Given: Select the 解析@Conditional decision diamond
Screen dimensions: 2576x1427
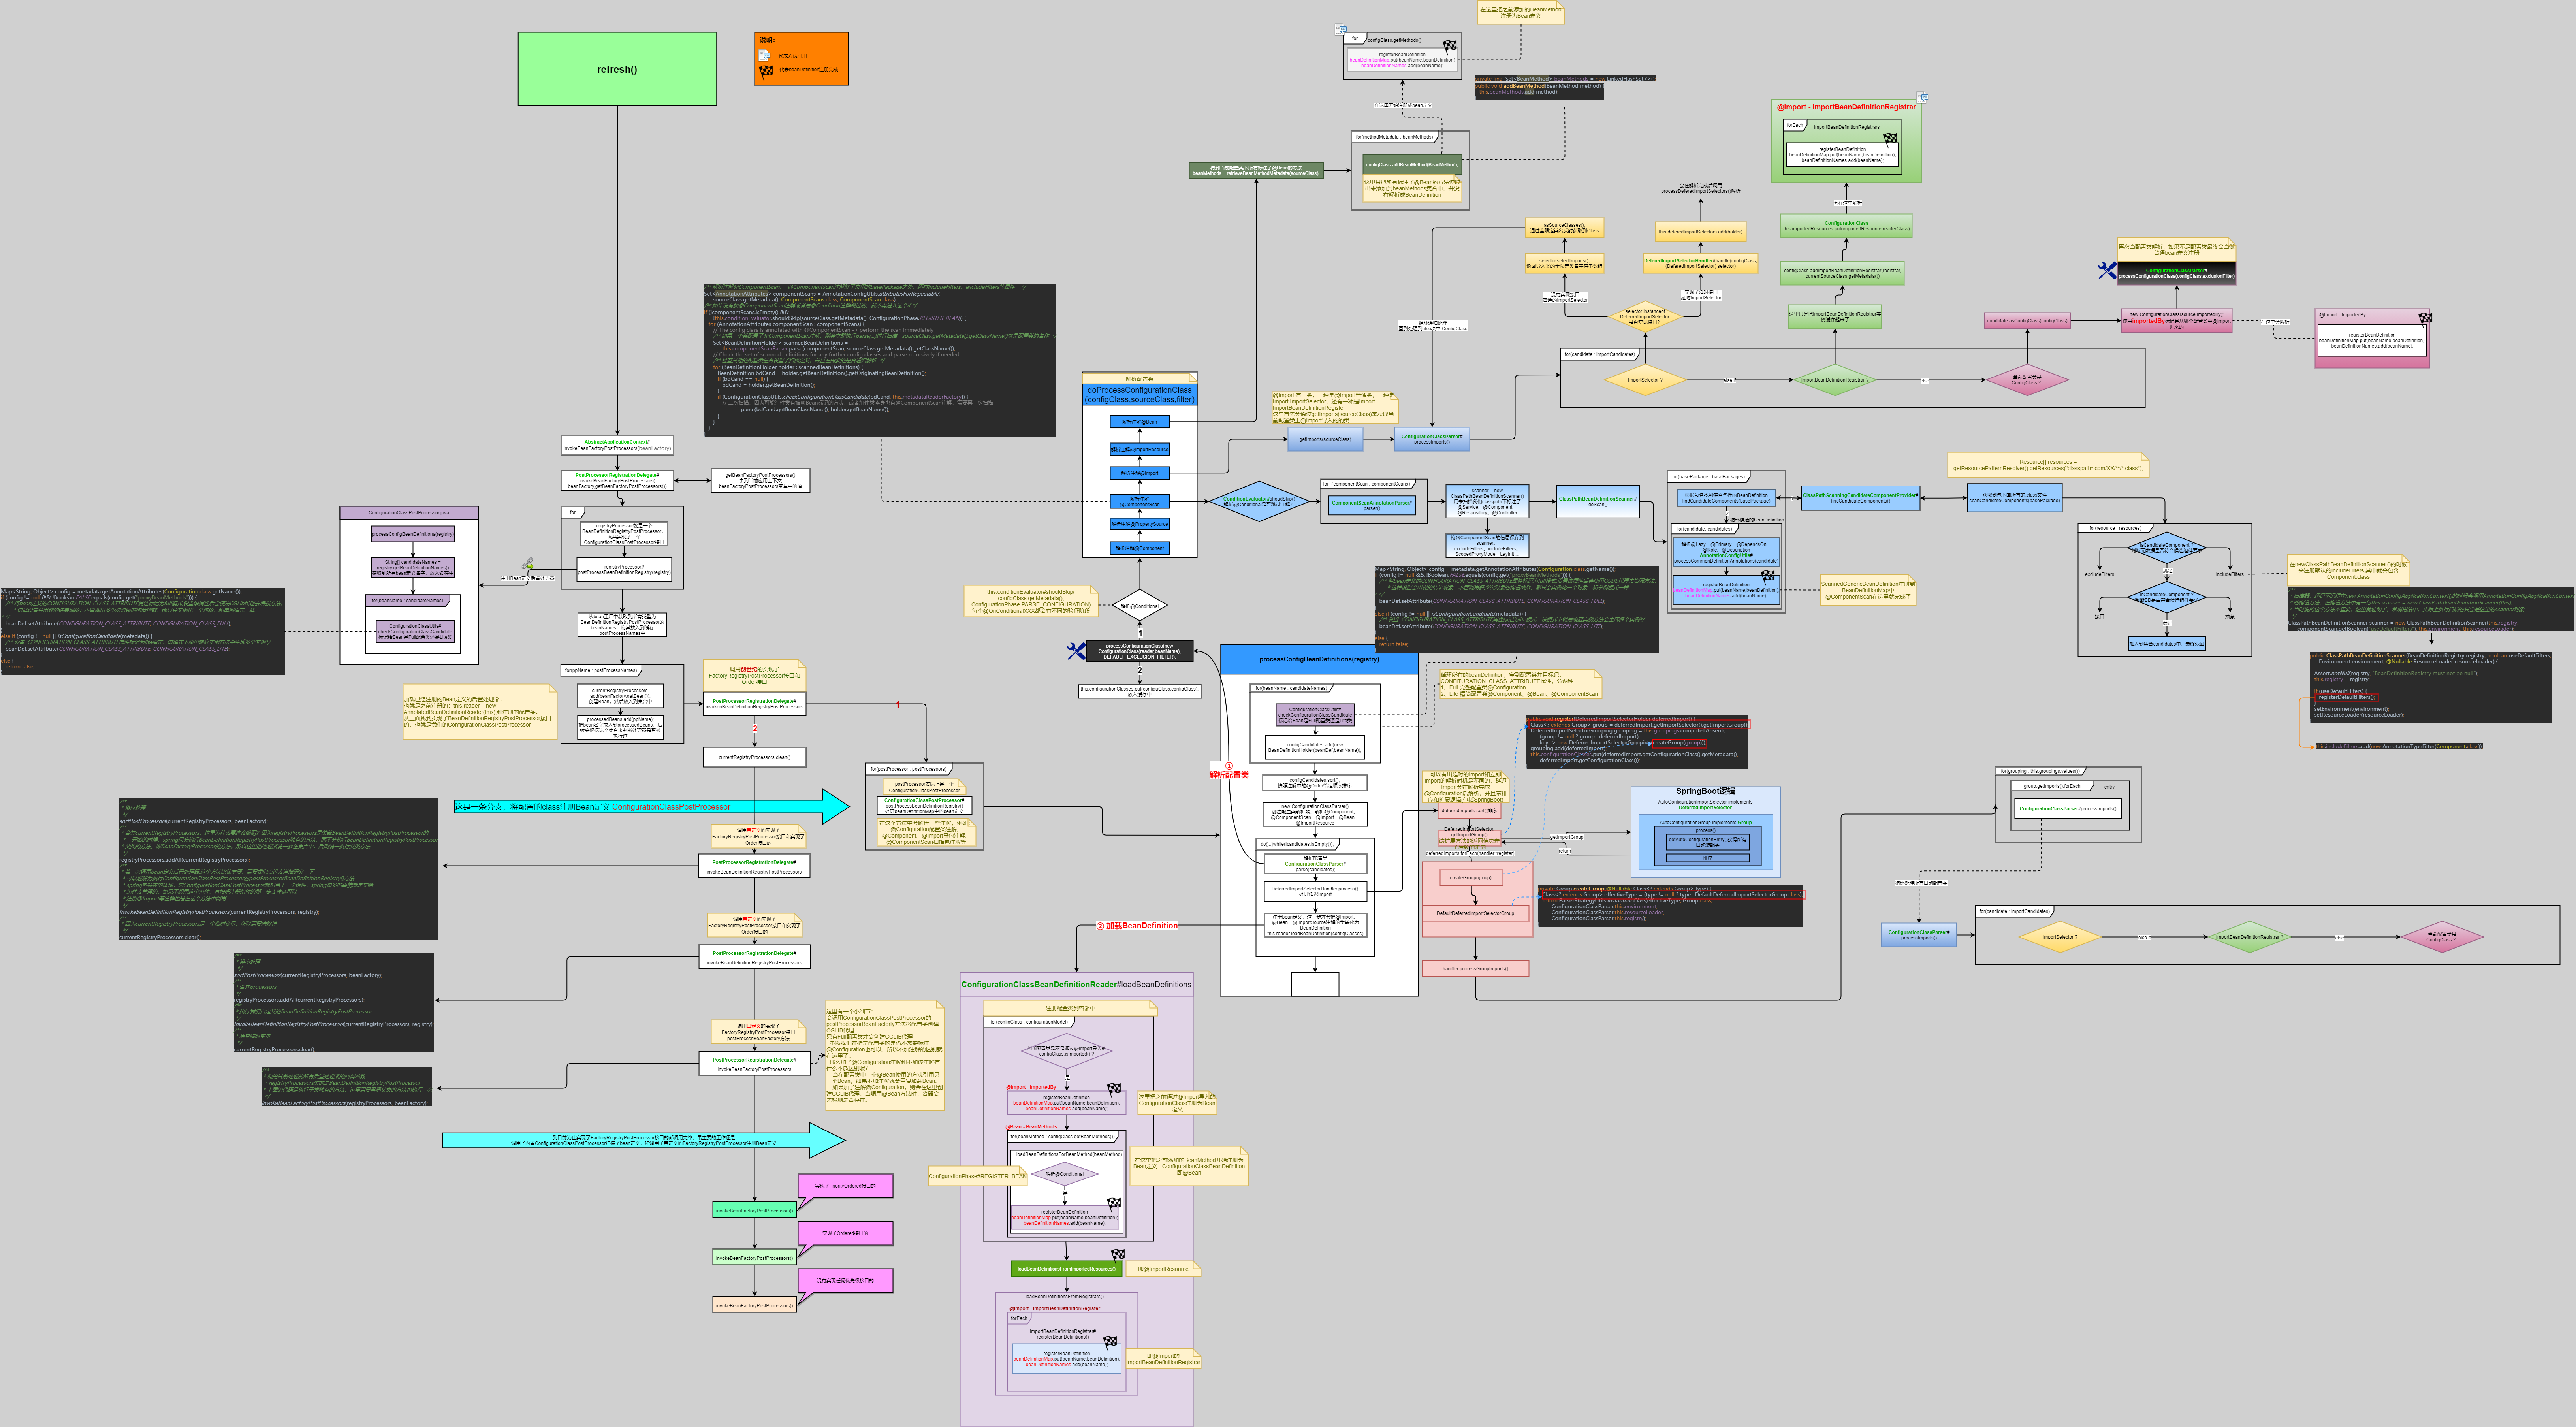Looking at the screenshot, I should click(1140, 605).
